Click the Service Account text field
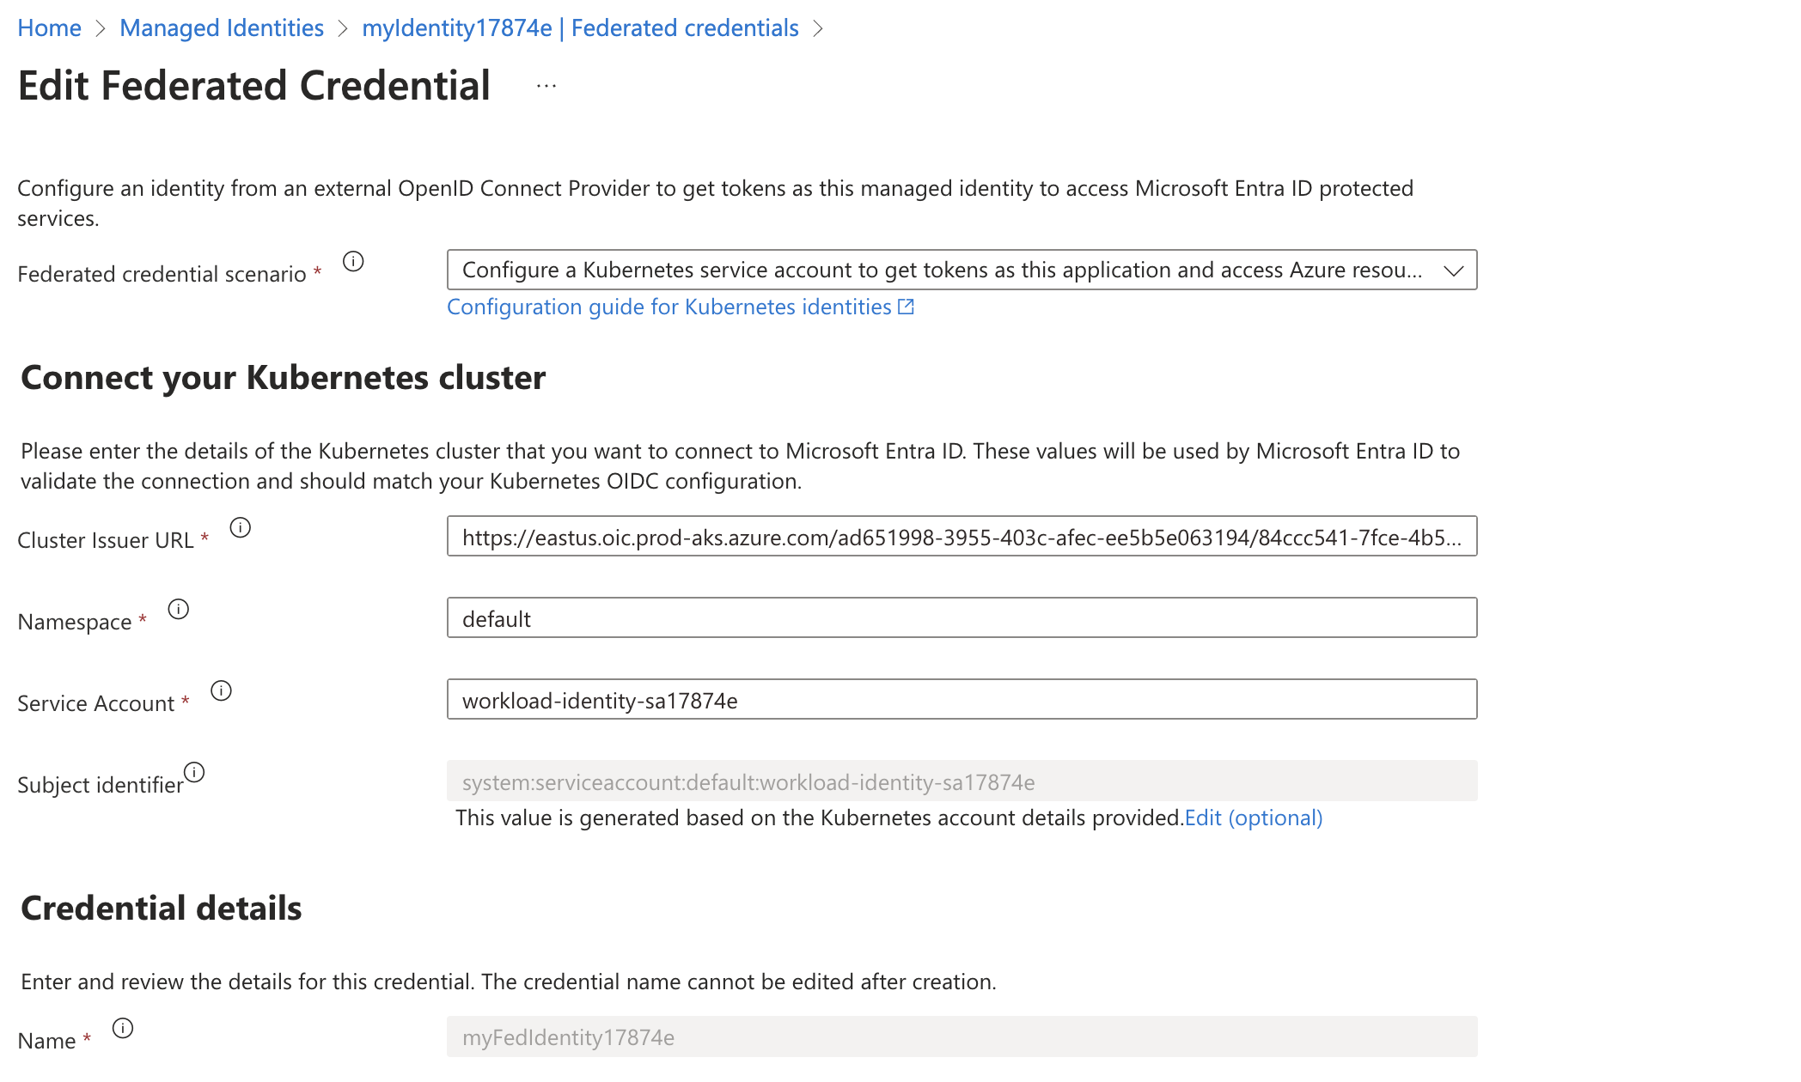 tap(961, 700)
